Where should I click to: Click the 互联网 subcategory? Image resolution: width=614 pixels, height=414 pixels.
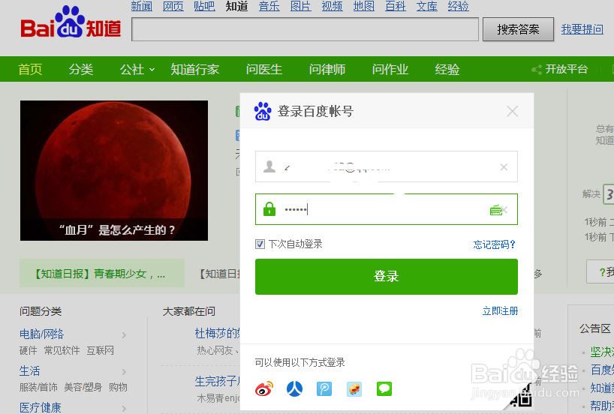[x=101, y=350]
